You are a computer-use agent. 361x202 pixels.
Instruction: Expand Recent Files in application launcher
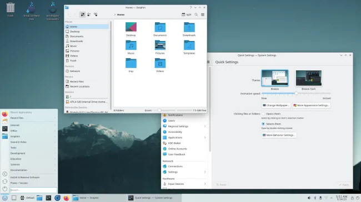pos(33,118)
